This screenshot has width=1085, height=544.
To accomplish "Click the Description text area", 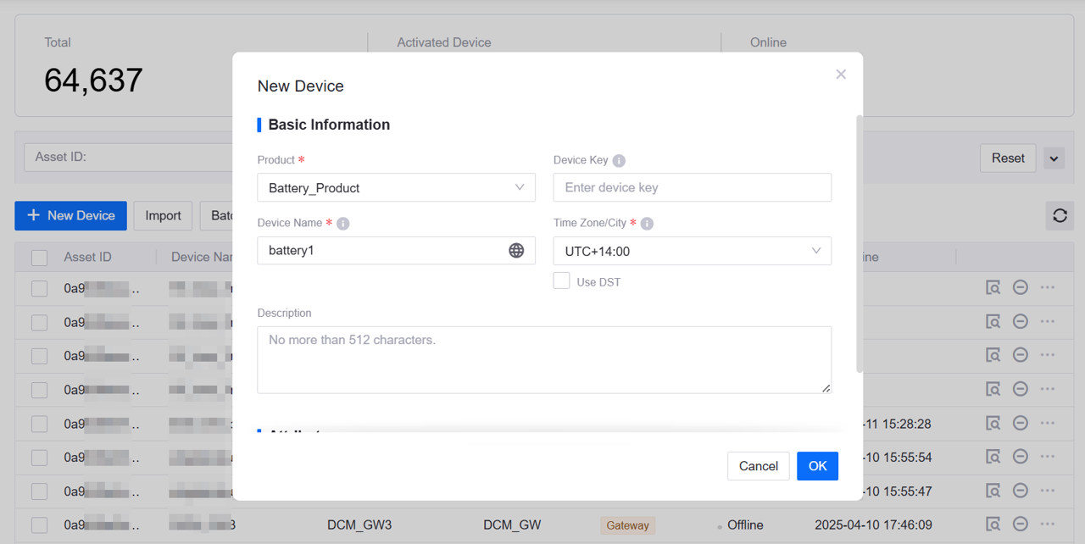I will click(x=543, y=360).
